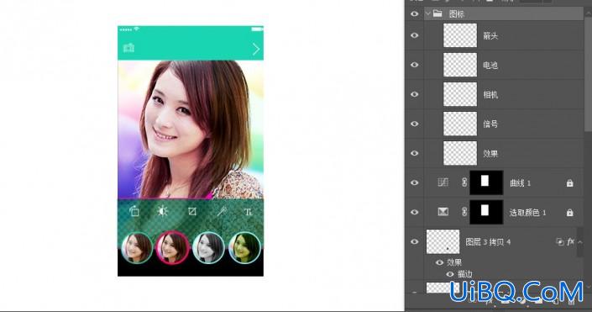Viewport: 592px width, 312px height.
Task: Select the grayscale filter thumbnail
Action: coord(209,248)
